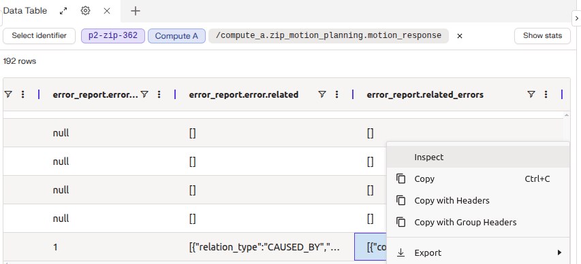Show table stats
This screenshot has height=264, width=581.
click(542, 36)
